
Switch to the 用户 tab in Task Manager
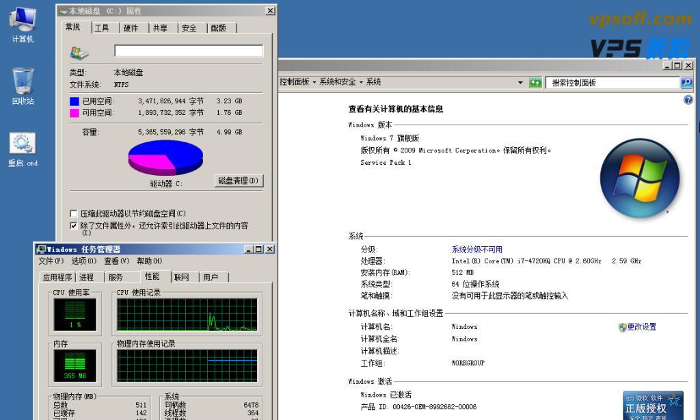tap(211, 278)
